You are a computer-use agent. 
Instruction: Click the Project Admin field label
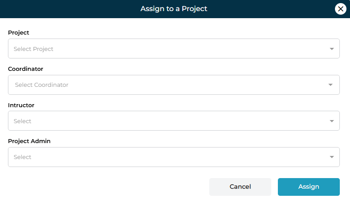pos(29,141)
